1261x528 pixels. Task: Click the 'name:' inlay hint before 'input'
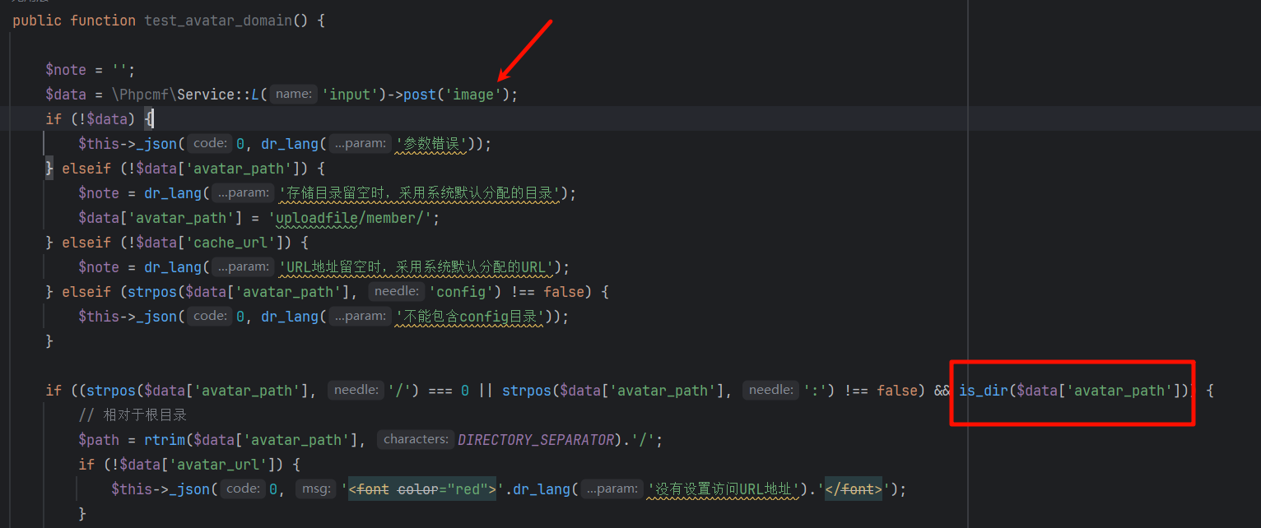[x=293, y=95]
